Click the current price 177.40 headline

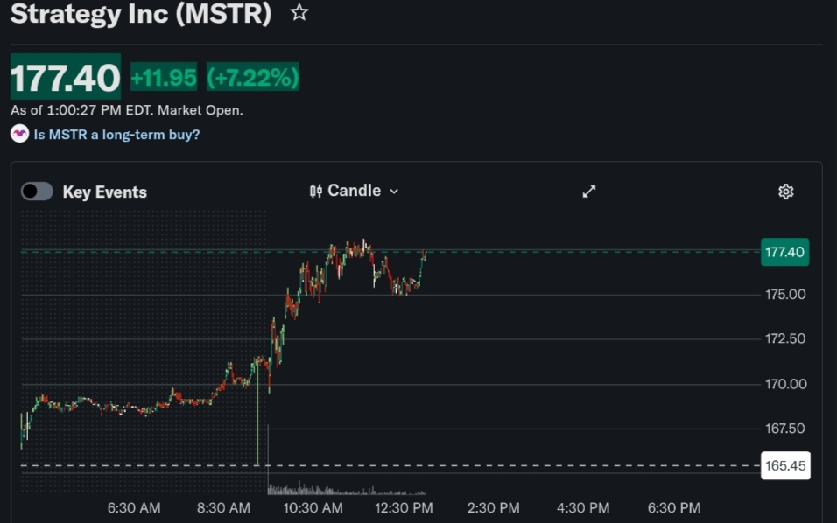point(66,77)
